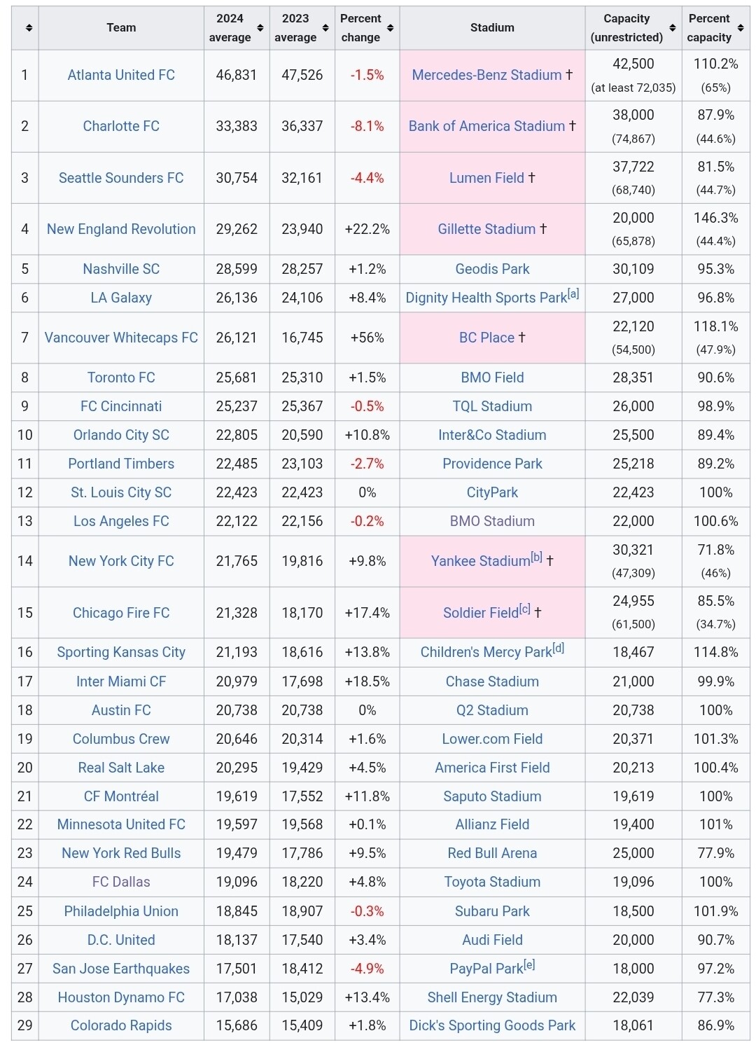Open footnote [c] next to Soldier Field

coord(525,609)
